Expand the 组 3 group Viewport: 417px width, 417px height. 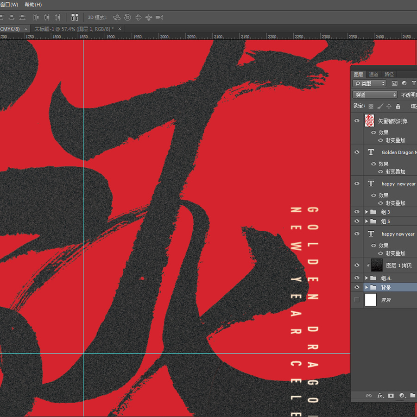(366, 212)
